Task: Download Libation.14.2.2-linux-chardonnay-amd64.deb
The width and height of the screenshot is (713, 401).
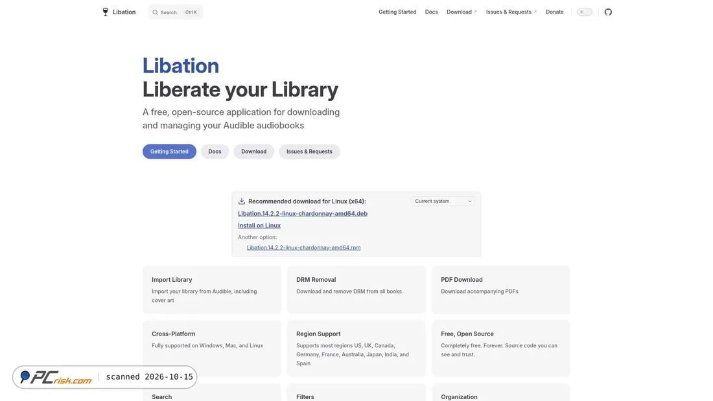Action: [x=303, y=213]
